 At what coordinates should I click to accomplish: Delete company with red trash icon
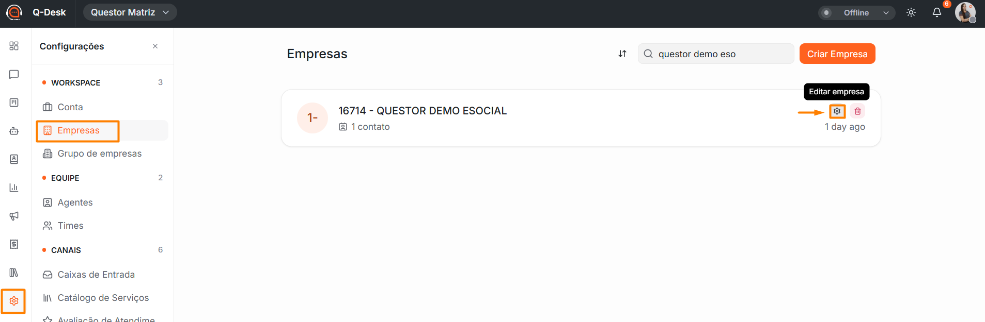click(x=857, y=111)
